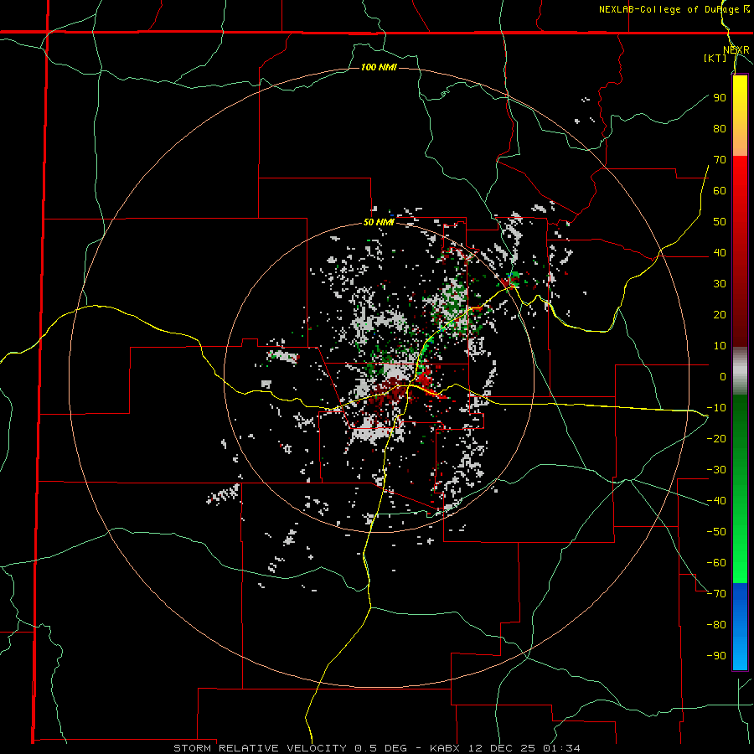Click the blue segment near -80 on color bar
The height and width of the screenshot is (754, 754).
tap(740, 625)
